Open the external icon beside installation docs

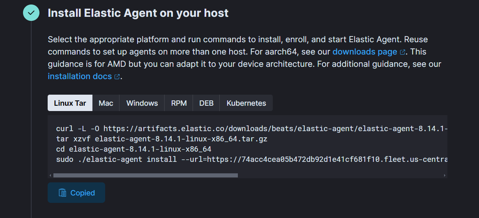click(x=117, y=77)
